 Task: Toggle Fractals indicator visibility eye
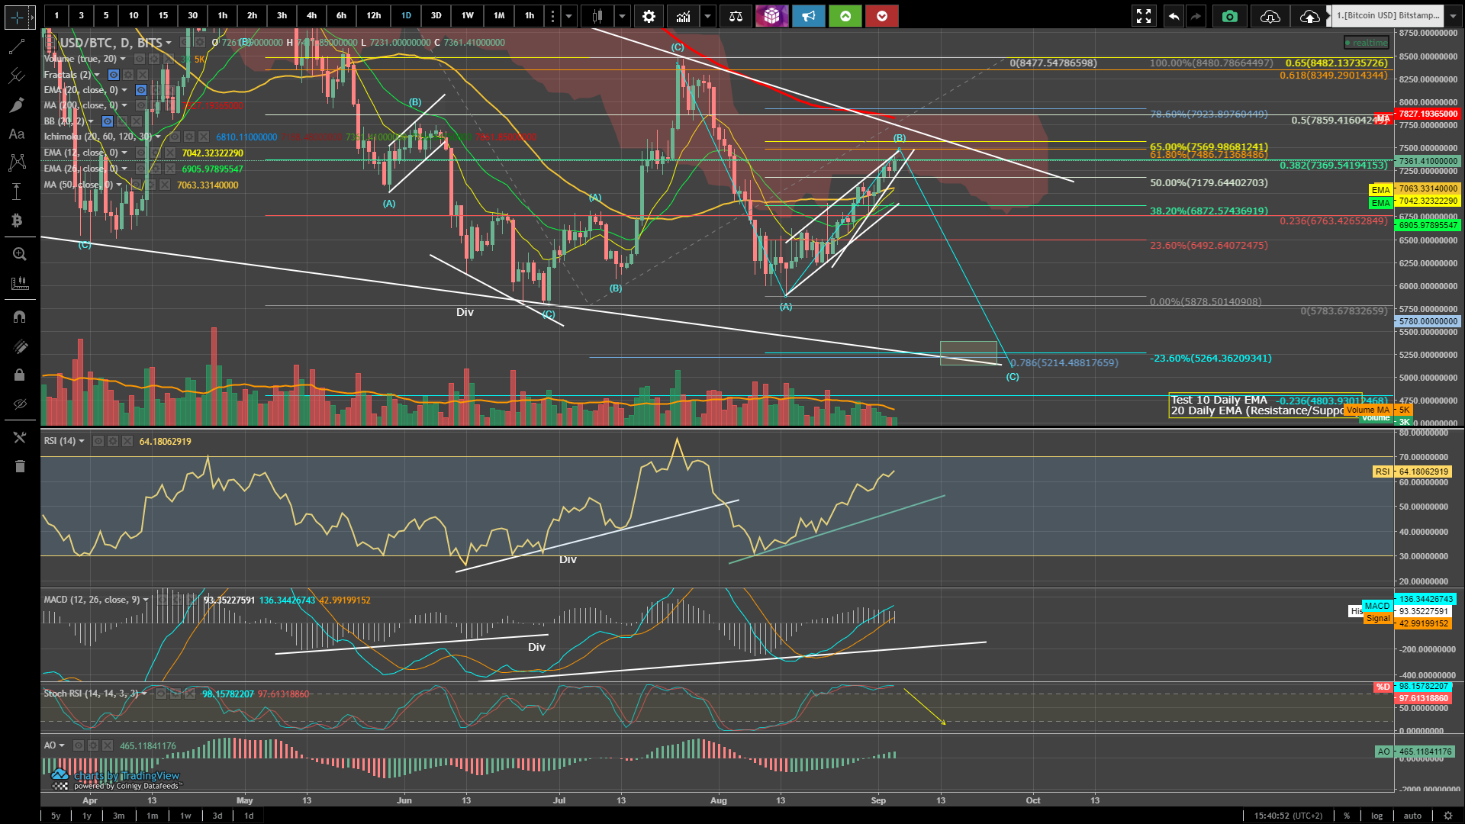pyautogui.click(x=114, y=75)
